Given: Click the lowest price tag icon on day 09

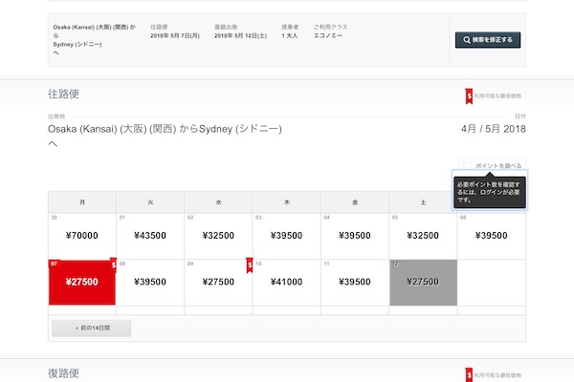Looking at the screenshot, I should (250, 265).
